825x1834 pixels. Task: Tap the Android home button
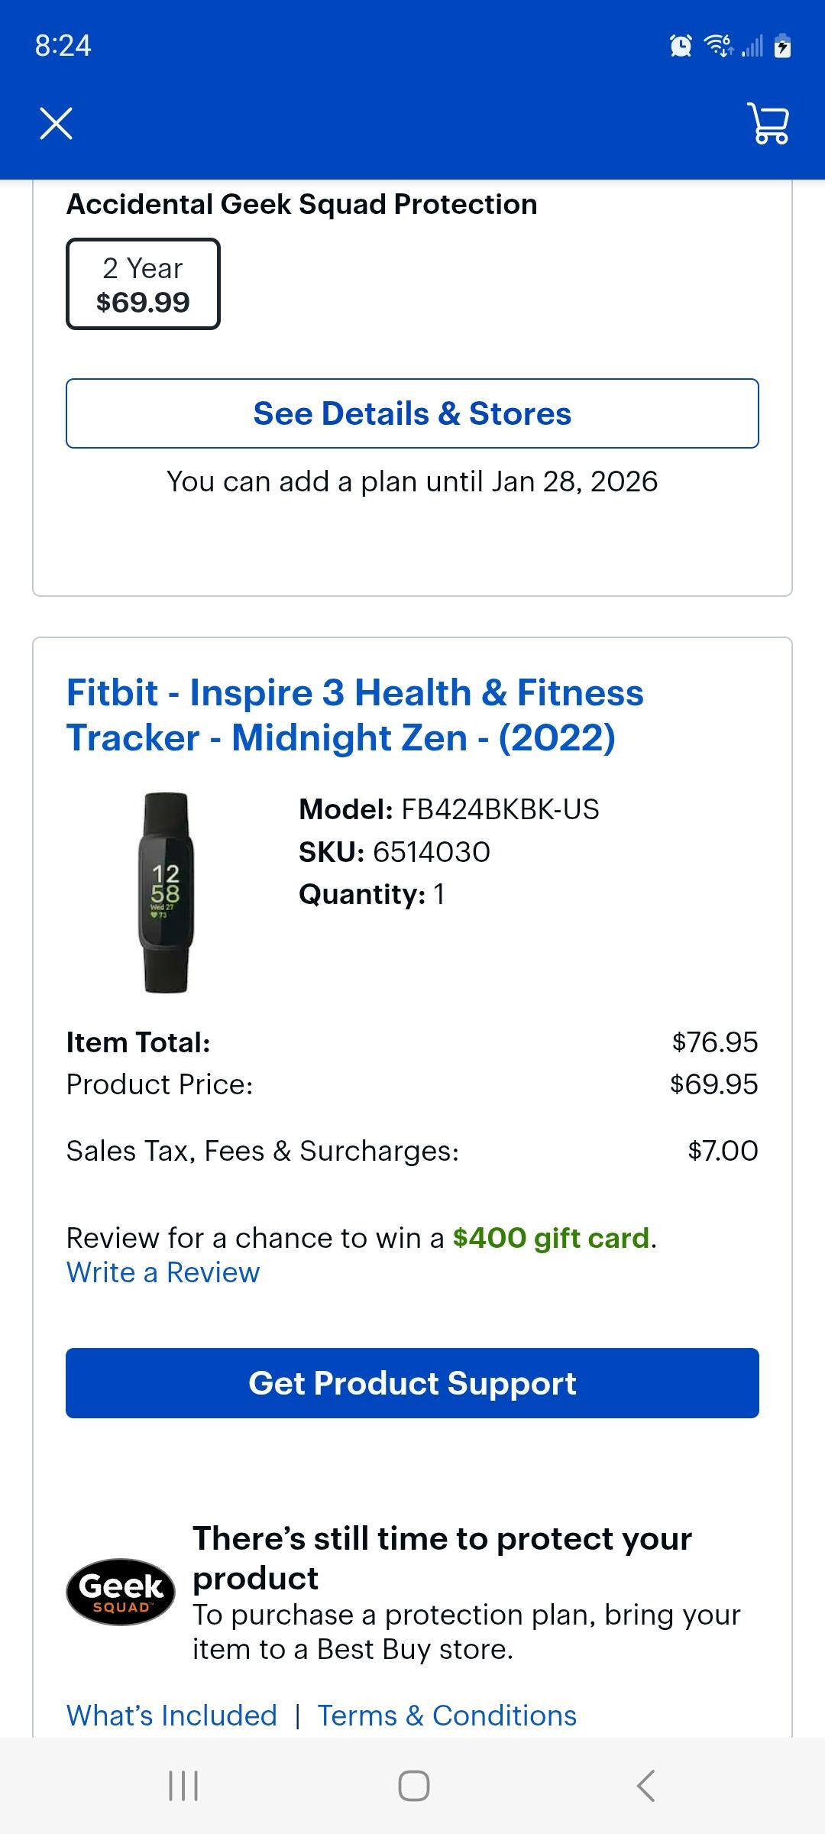click(413, 1786)
